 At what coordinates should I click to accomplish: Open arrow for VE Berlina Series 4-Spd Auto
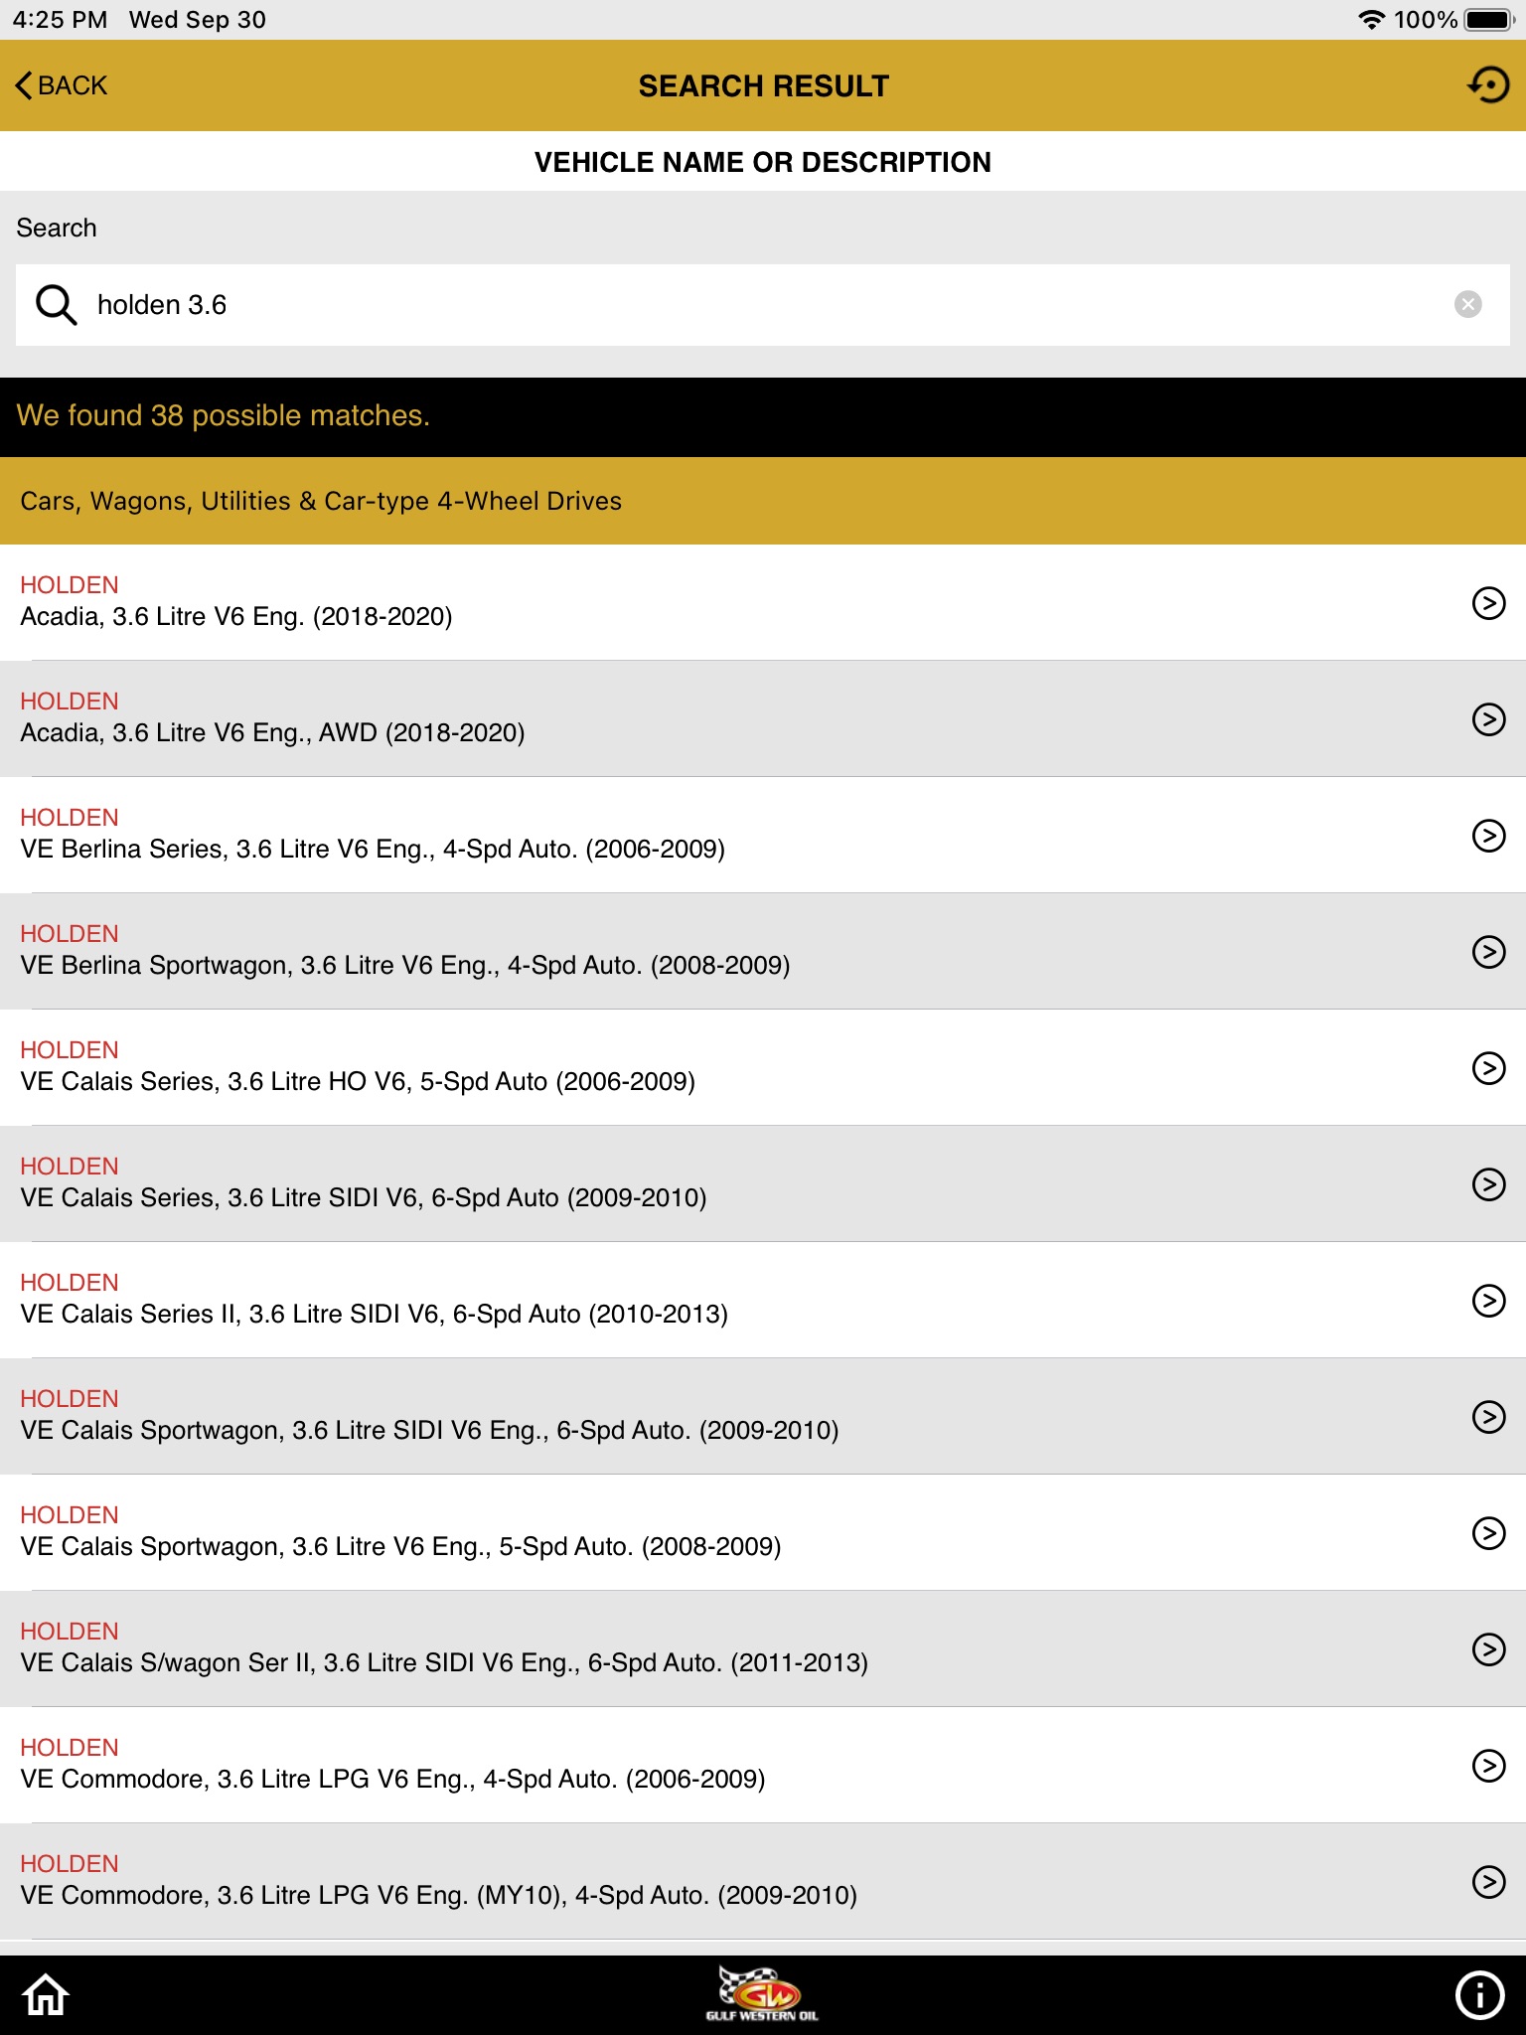tap(1487, 835)
